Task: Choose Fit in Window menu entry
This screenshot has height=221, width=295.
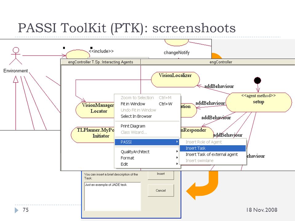Action: point(147,104)
